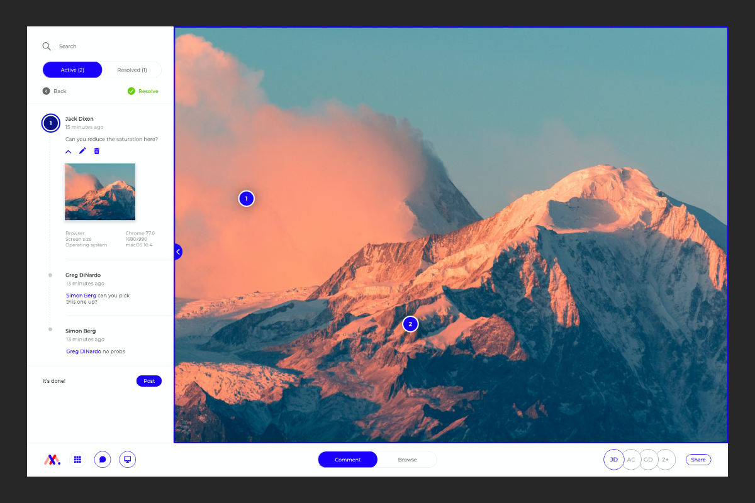Enable Comment mode at the bottom center

(x=347, y=460)
